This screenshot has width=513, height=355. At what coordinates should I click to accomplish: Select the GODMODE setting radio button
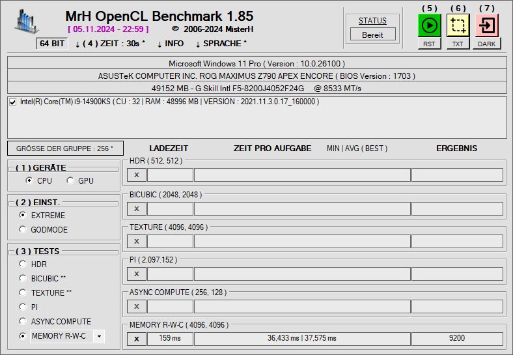point(23,229)
